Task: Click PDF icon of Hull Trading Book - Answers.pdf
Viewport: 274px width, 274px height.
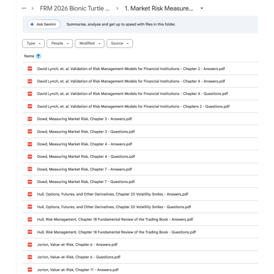Action: [x=30, y=219]
